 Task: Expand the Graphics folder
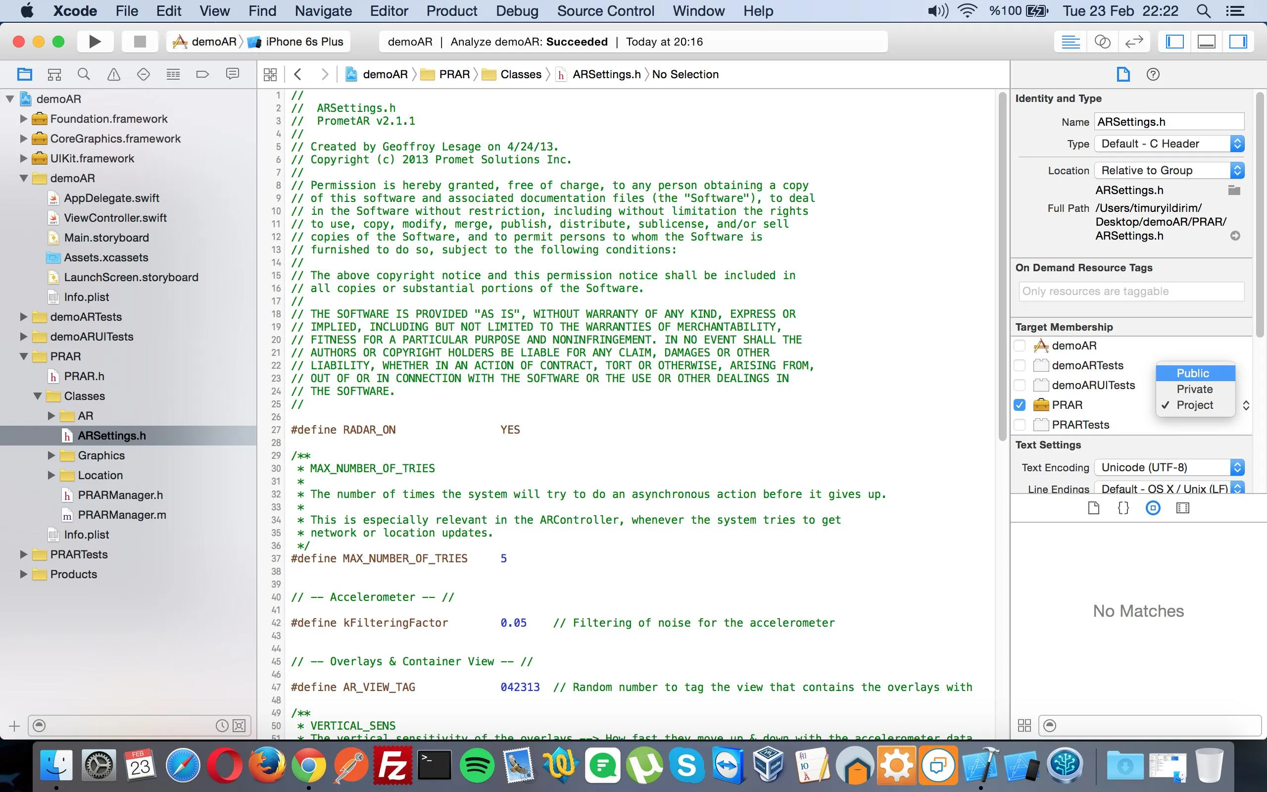pos(51,455)
